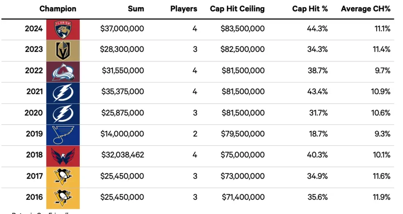
Task: Click the 2021 Tampa Bay Lightning logo
Action: click(x=63, y=92)
